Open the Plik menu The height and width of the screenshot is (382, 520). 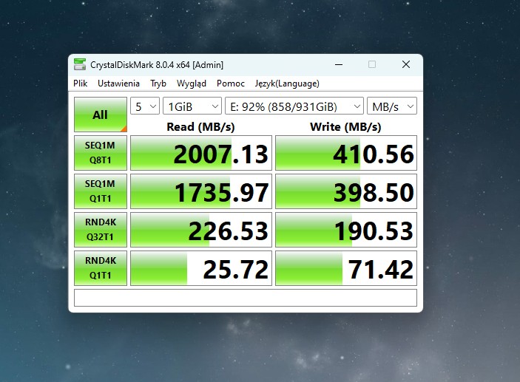tap(80, 83)
